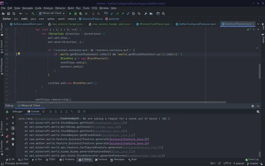265x166 pixels.
Task: Open QuicksoilFeature.java:59 stack trace link
Action: pyautogui.click(x=129, y=139)
